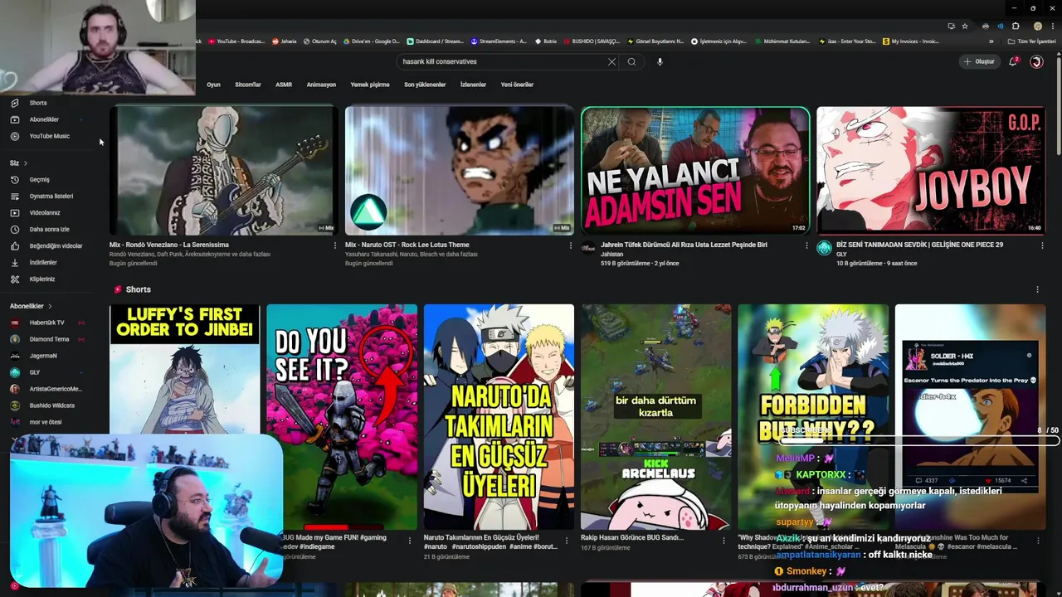Open GLY channel in sidebar subscriptions
1062x597 pixels.
click(34, 372)
